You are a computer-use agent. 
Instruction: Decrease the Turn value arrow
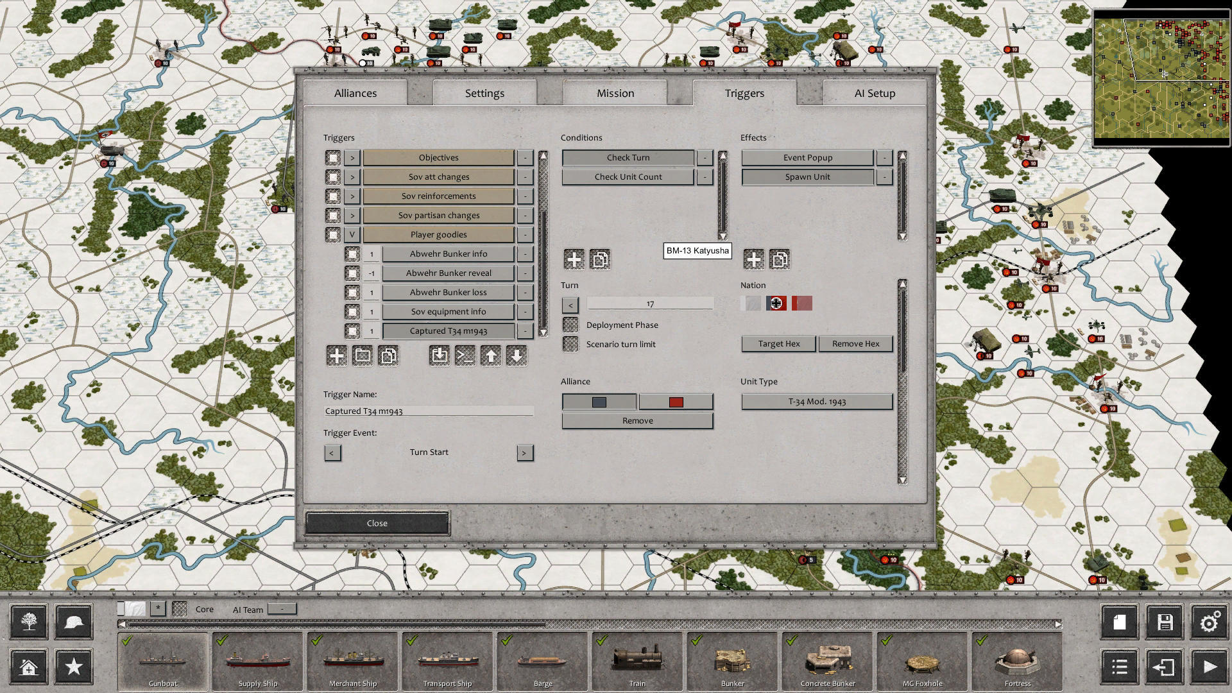point(570,305)
